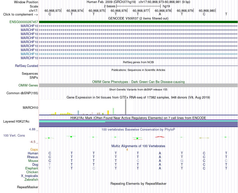Select the Rhesus alignment row label

coord(33,157)
